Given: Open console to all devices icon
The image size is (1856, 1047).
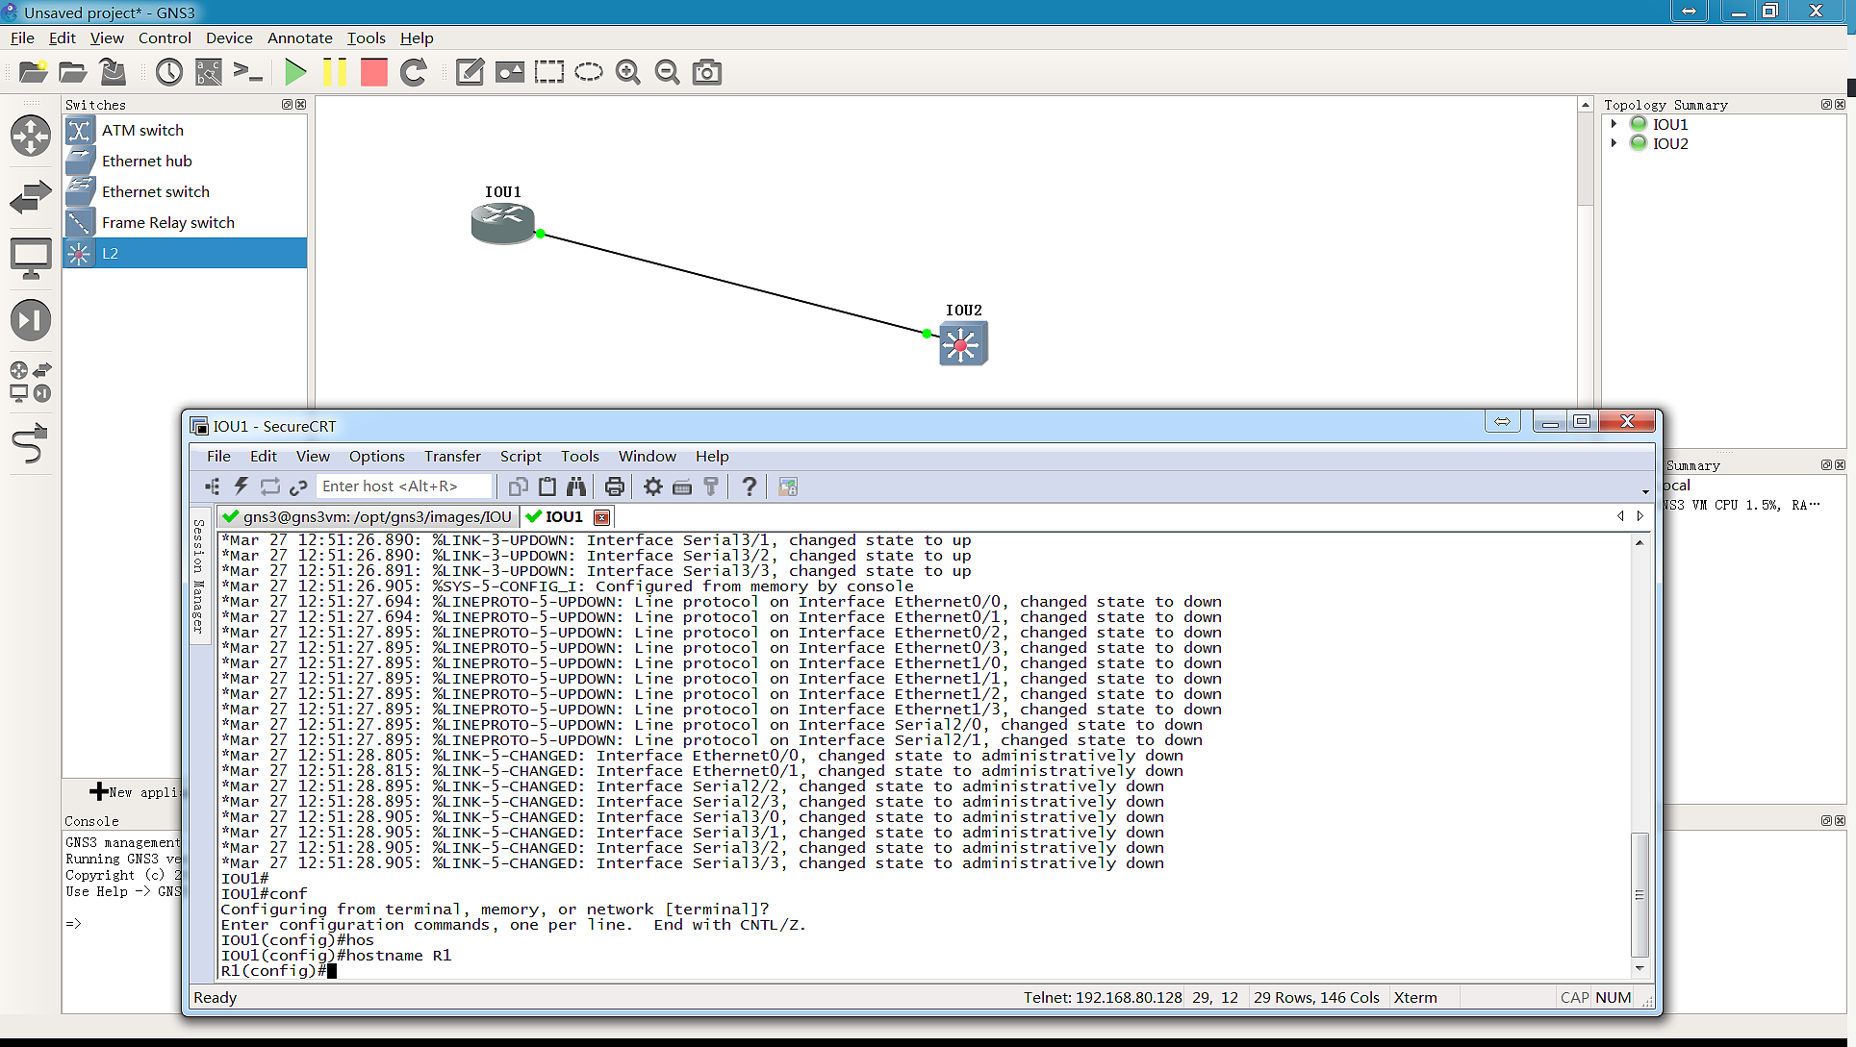Looking at the screenshot, I should 247,72.
